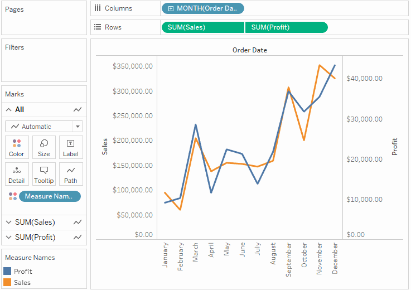Image resolution: width=411 pixels, height=290 pixels.
Task: Select the Profit legend label
Action: [23, 272]
